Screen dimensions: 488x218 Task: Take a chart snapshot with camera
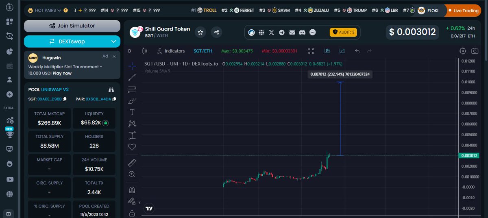[475, 51]
